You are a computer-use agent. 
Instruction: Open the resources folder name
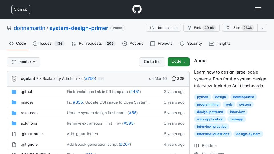click(29, 113)
